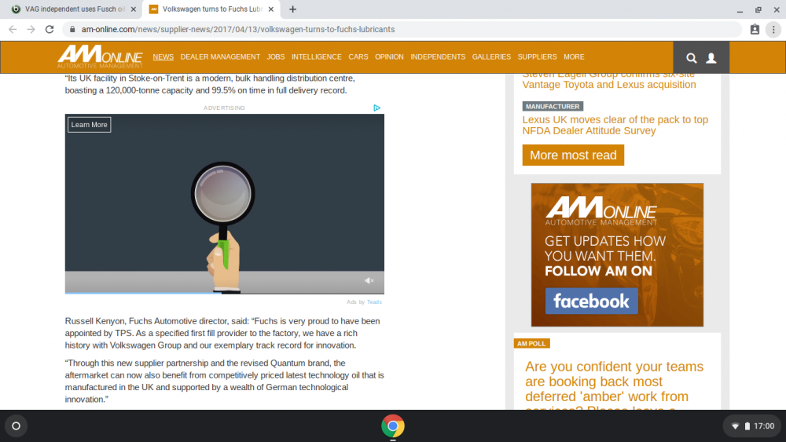The width and height of the screenshot is (786, 442).
Task: Go to the OPINION section
Action: tap(389, 57)
